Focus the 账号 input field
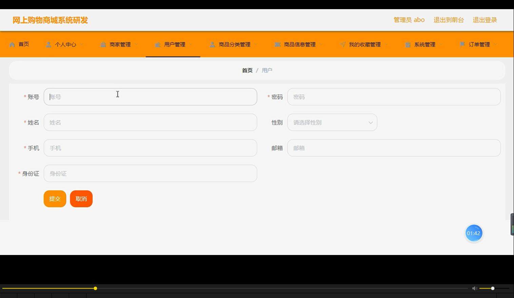 (x=150, y=97)
